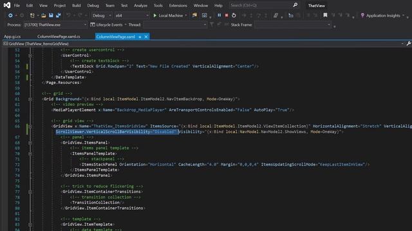The height and width of the screenshot is (231, 412).
Task: Stop debugging with the red square
Action: point(227,15)
